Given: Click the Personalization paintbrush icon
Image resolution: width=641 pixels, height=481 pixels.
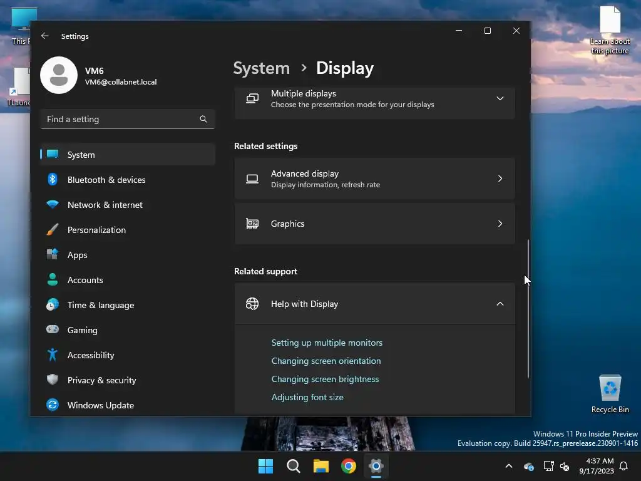Looking at the screenshot, I should (x=53, y=229).
